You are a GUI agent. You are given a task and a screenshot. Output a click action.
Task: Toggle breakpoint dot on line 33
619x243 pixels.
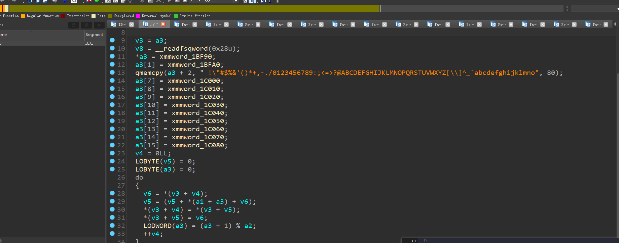coord(112,234)
